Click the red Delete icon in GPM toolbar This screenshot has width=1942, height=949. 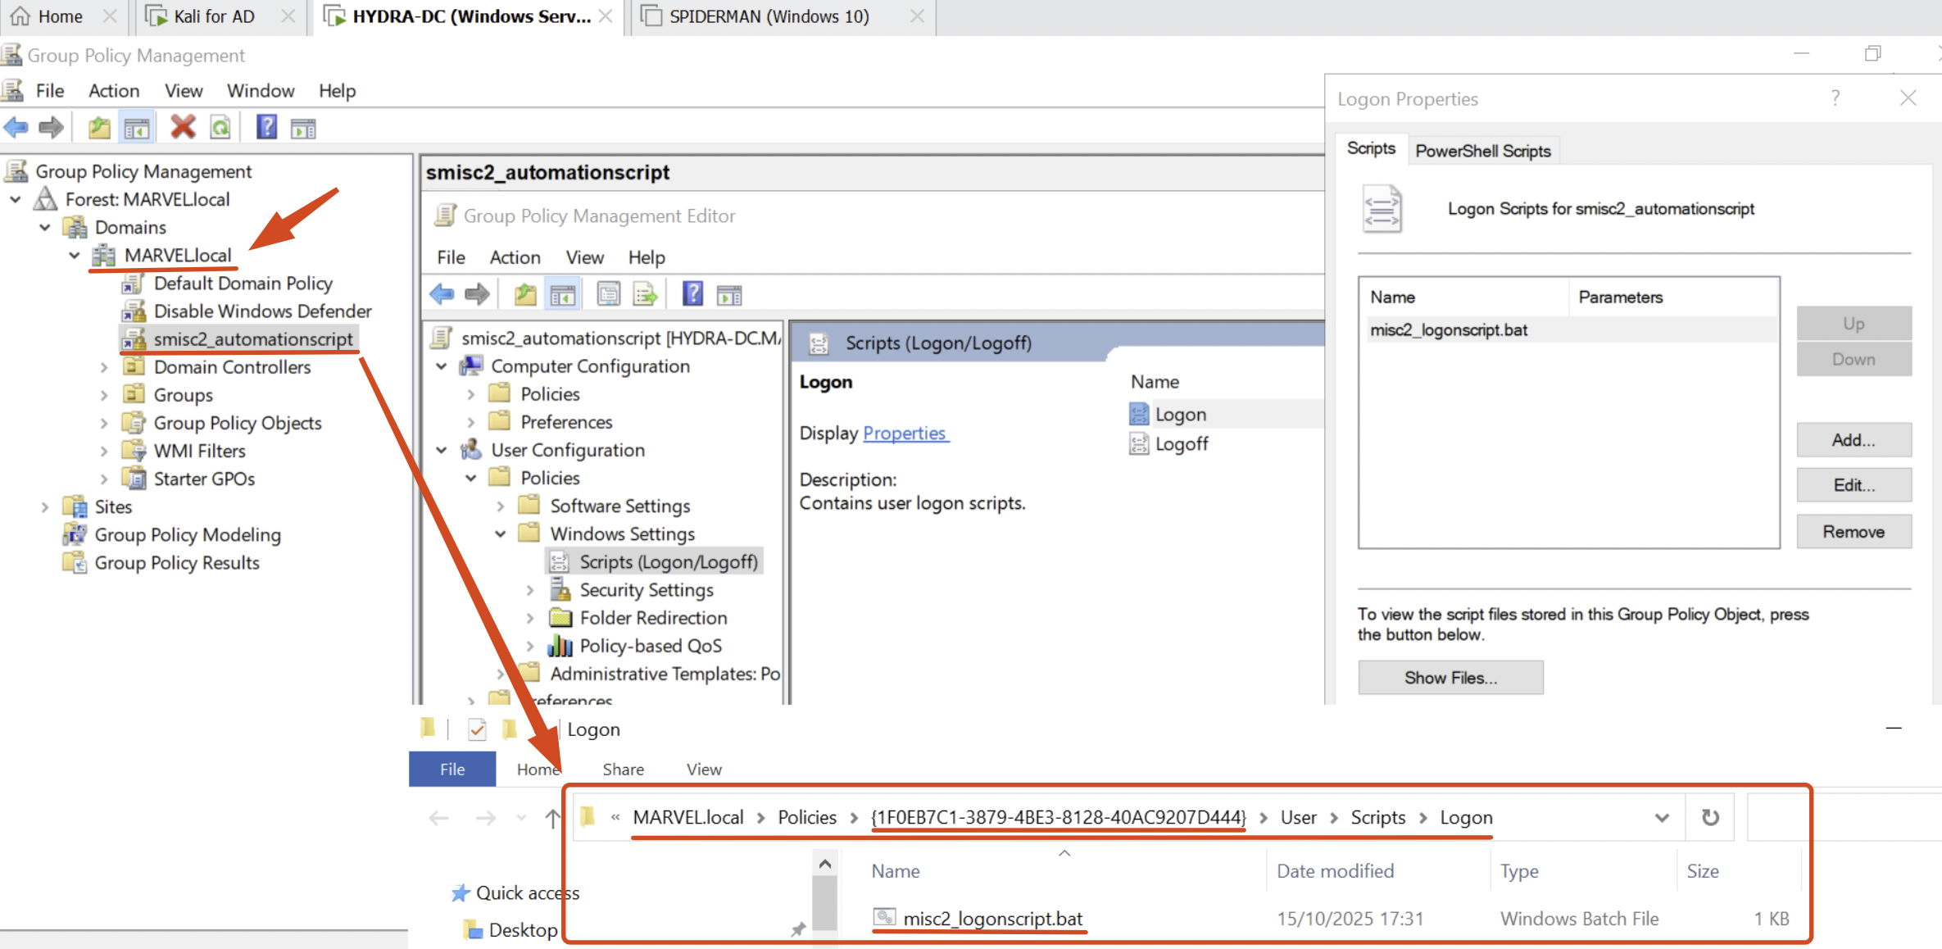coord(182,127)
